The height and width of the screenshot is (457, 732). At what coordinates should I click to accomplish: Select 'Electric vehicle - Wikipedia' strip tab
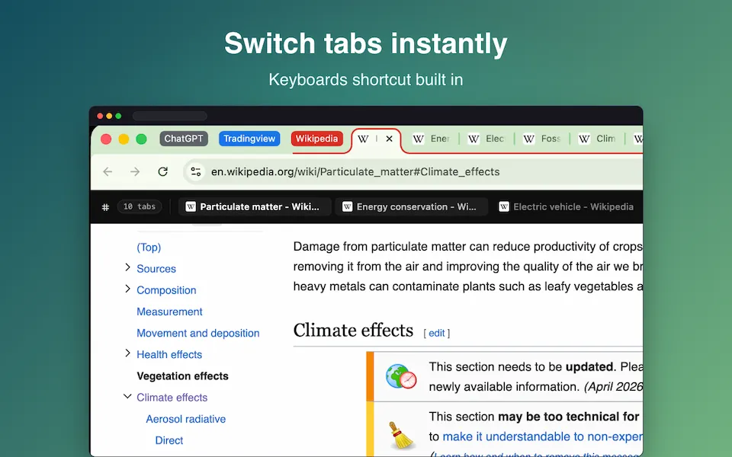pos(567,206)
